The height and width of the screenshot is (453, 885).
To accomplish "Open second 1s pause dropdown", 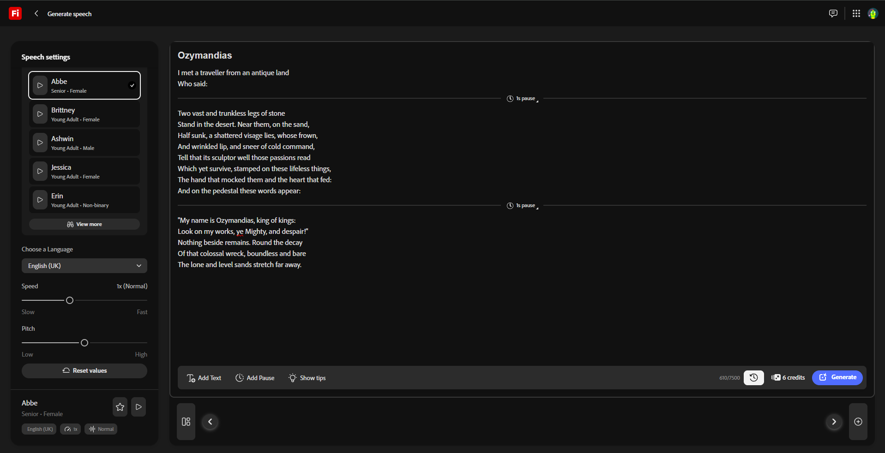I will click(x=522, y=205).
